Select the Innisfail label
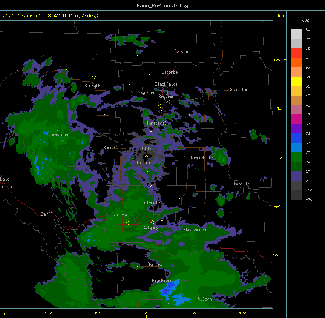Image resolution: width=325 pixels, height=318 pixels. tap(156, 123)
